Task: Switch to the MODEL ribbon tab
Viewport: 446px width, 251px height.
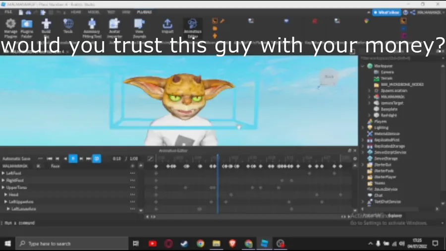Action: coord(94,12)
